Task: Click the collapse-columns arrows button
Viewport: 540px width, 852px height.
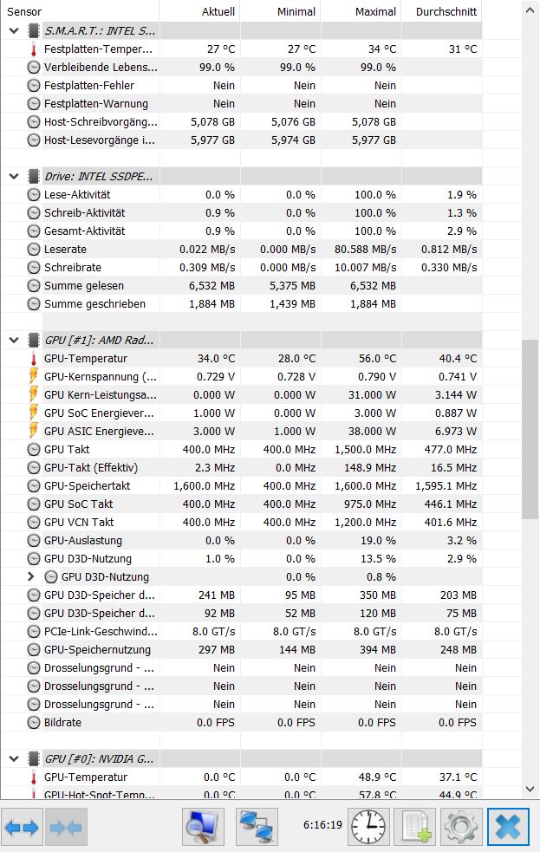Action: [x=65, y=828]
